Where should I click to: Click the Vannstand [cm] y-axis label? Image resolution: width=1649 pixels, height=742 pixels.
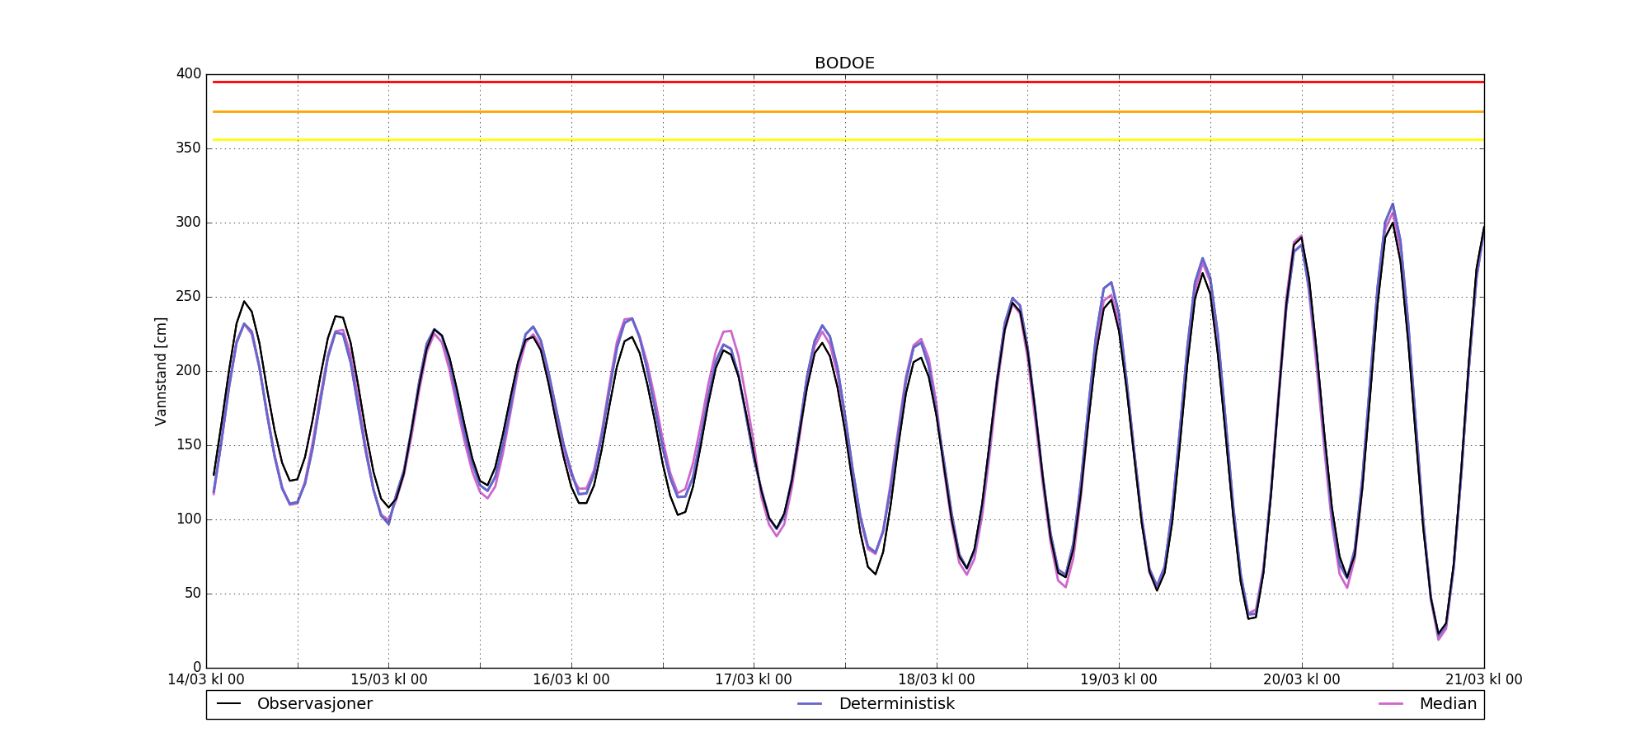click(161, 371)
